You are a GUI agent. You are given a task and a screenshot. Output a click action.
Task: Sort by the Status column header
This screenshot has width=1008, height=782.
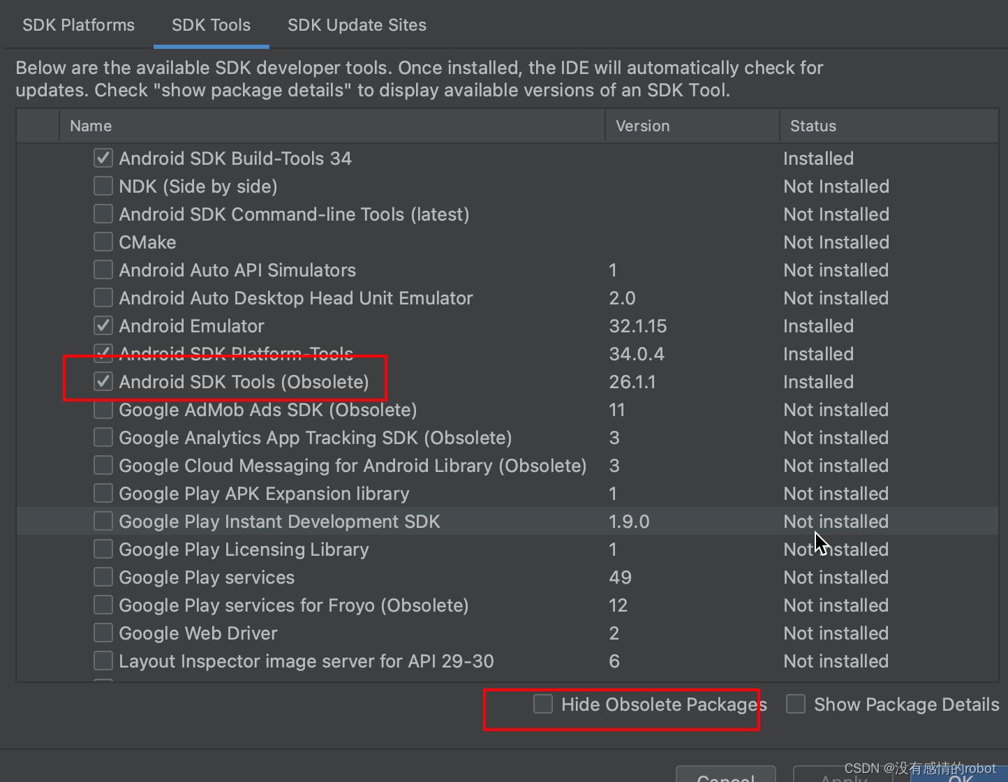[x=889, y=126]
